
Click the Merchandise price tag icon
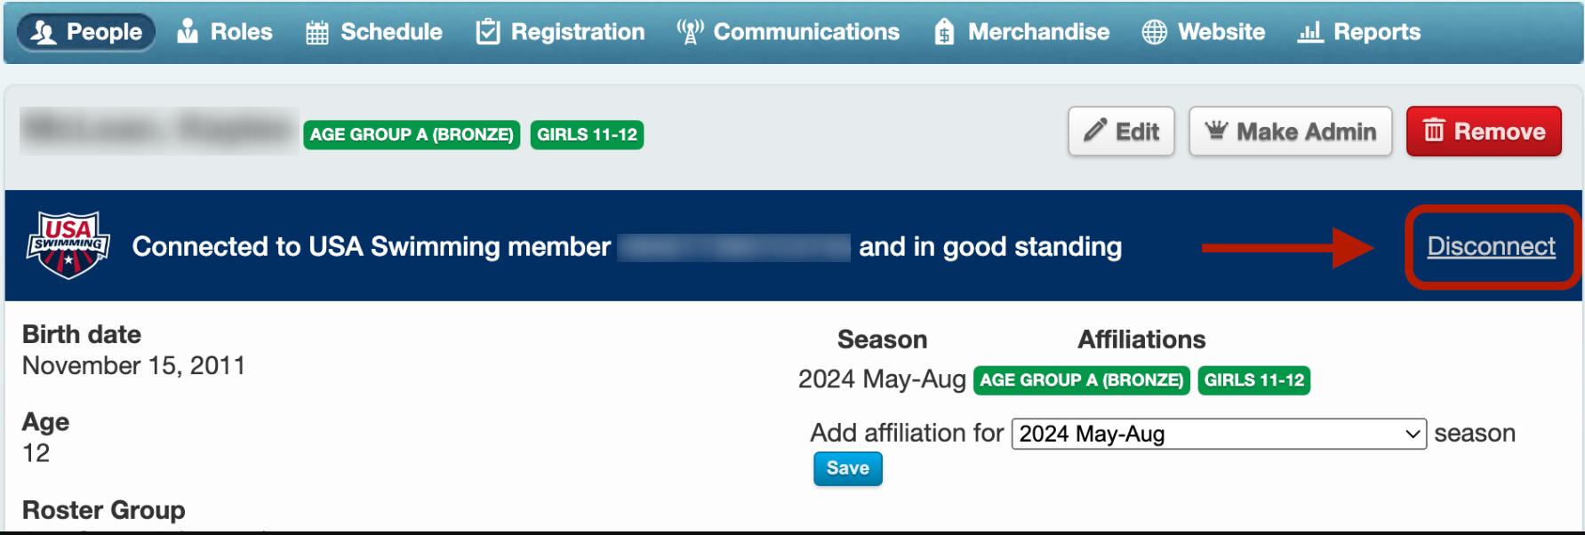pyautogui.click(x=944, y=32)
